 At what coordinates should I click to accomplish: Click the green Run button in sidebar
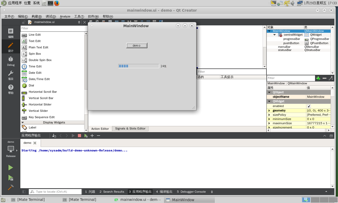[x=11, y=168]
